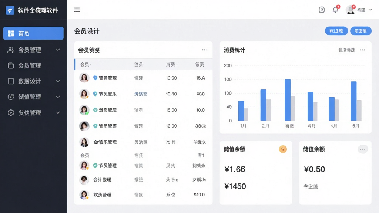Open the notifications bell

[335, 10]
